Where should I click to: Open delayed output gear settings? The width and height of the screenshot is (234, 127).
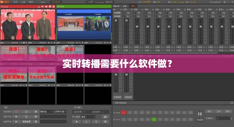point(106,122)
